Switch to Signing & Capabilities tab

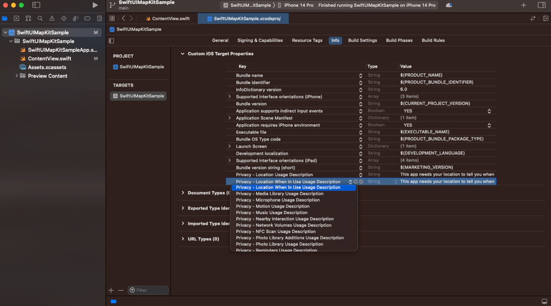(x=260, y=40)
